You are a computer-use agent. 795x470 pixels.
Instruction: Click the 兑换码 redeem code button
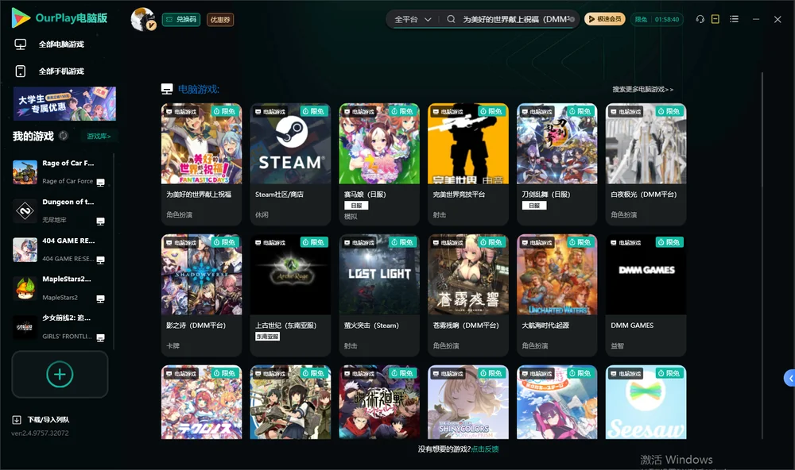(181, 20)
